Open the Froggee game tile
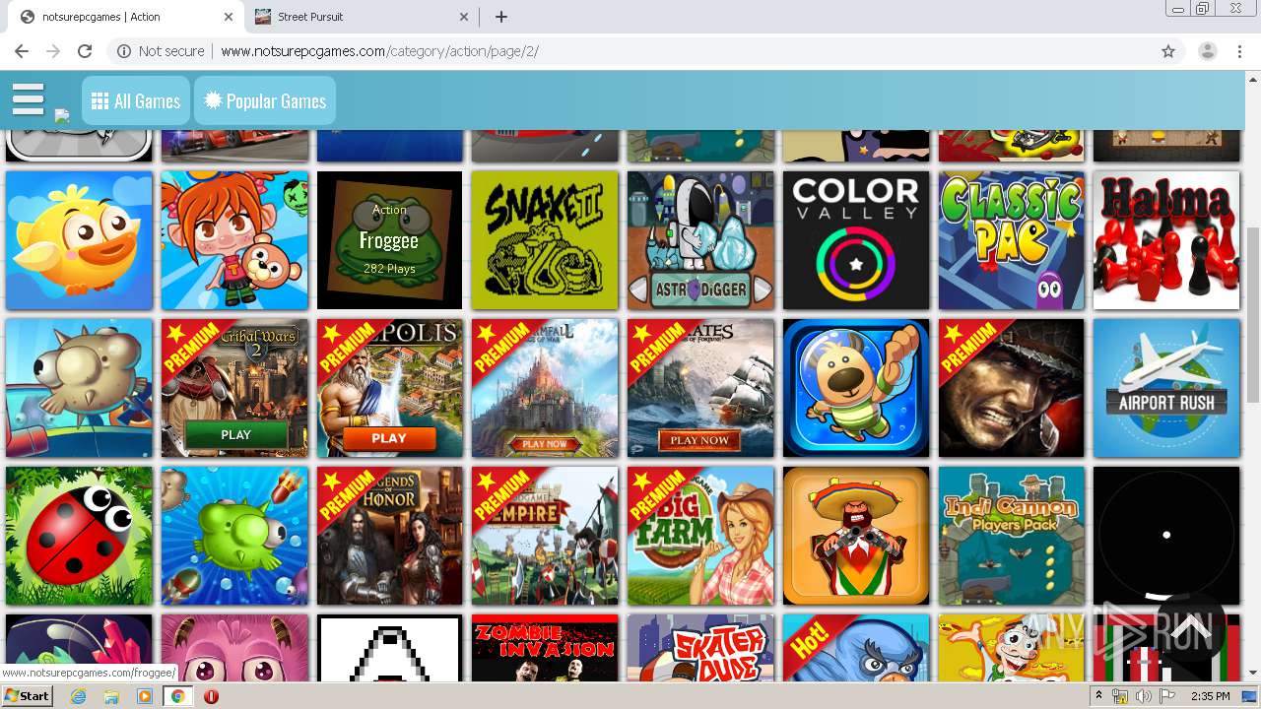Image resolution: width=1261 pixels, height=709 pixels. (389, 240)
